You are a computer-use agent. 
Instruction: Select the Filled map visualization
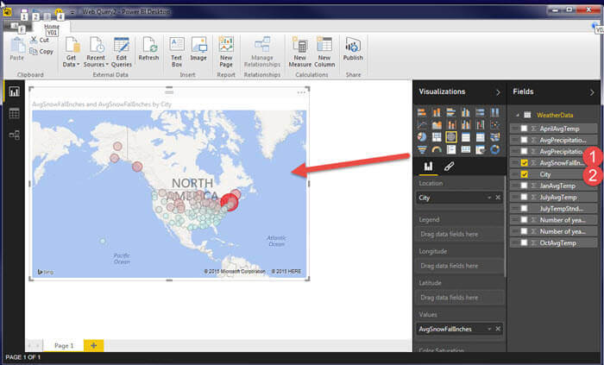[x=495, y=137]
